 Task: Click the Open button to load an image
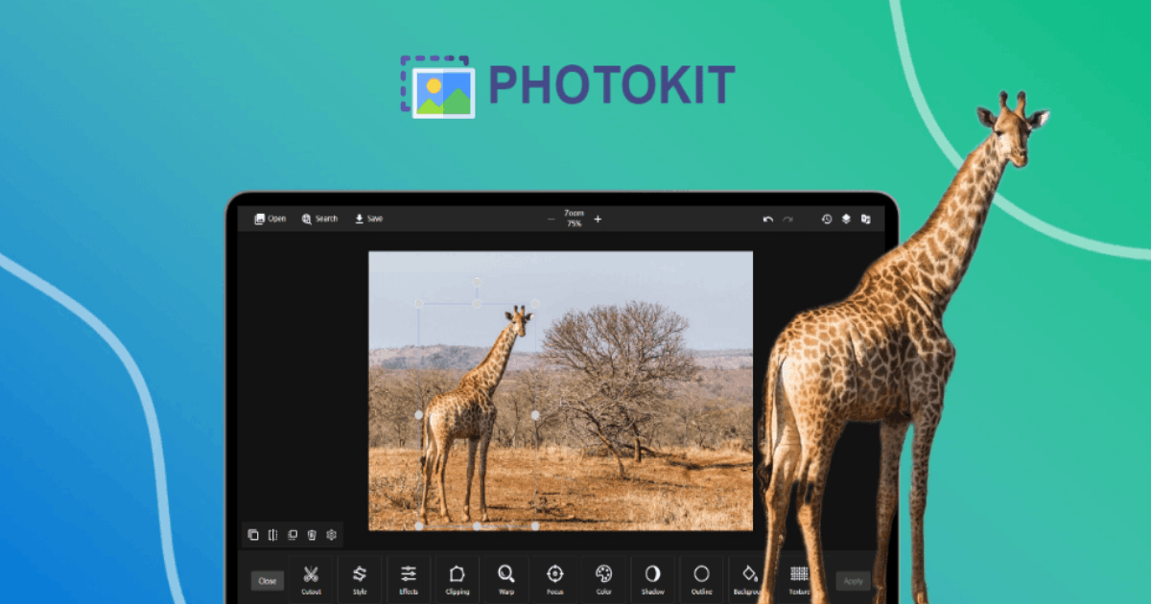[x=270, y=219]
